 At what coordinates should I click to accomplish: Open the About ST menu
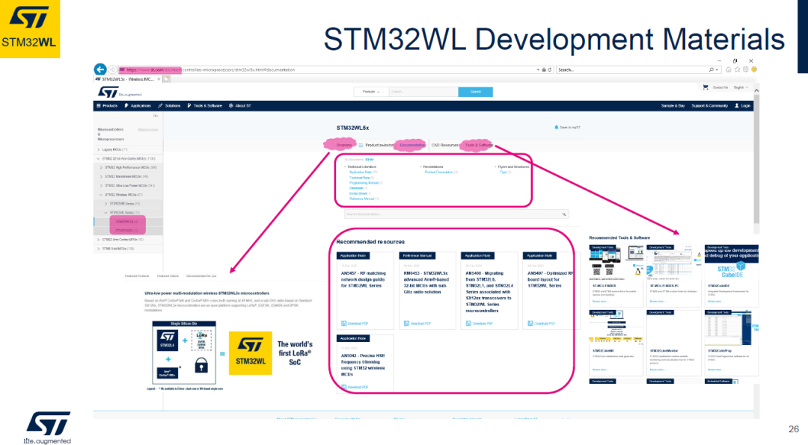pos(240,105)
